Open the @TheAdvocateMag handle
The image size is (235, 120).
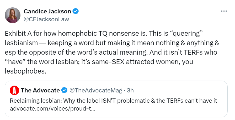click(x=96, y=91)
